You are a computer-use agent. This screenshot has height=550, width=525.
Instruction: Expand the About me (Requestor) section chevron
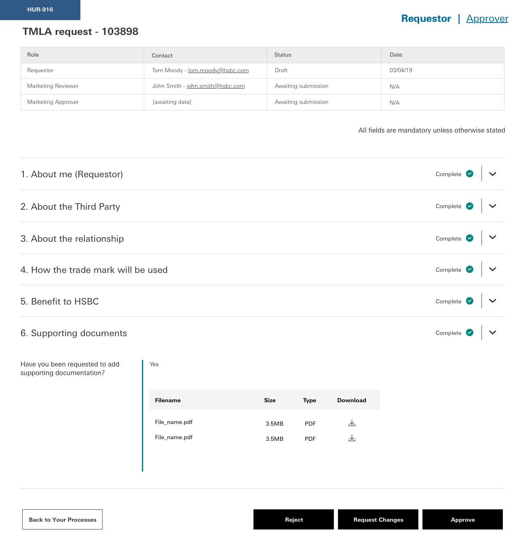493,174
